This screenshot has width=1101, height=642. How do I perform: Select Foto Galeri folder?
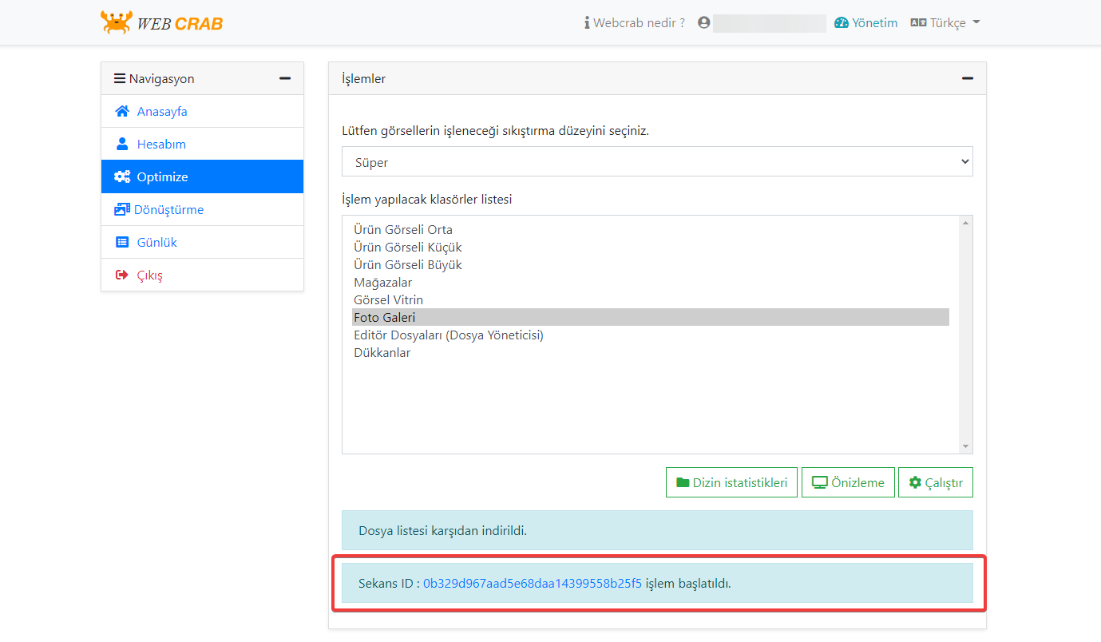(x=650, y=318)
